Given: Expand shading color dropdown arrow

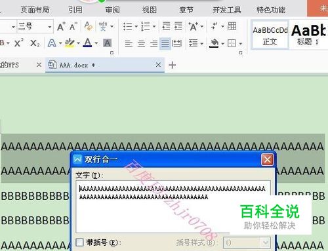Looking at the screenshot, I should click(x=222, y=43).
